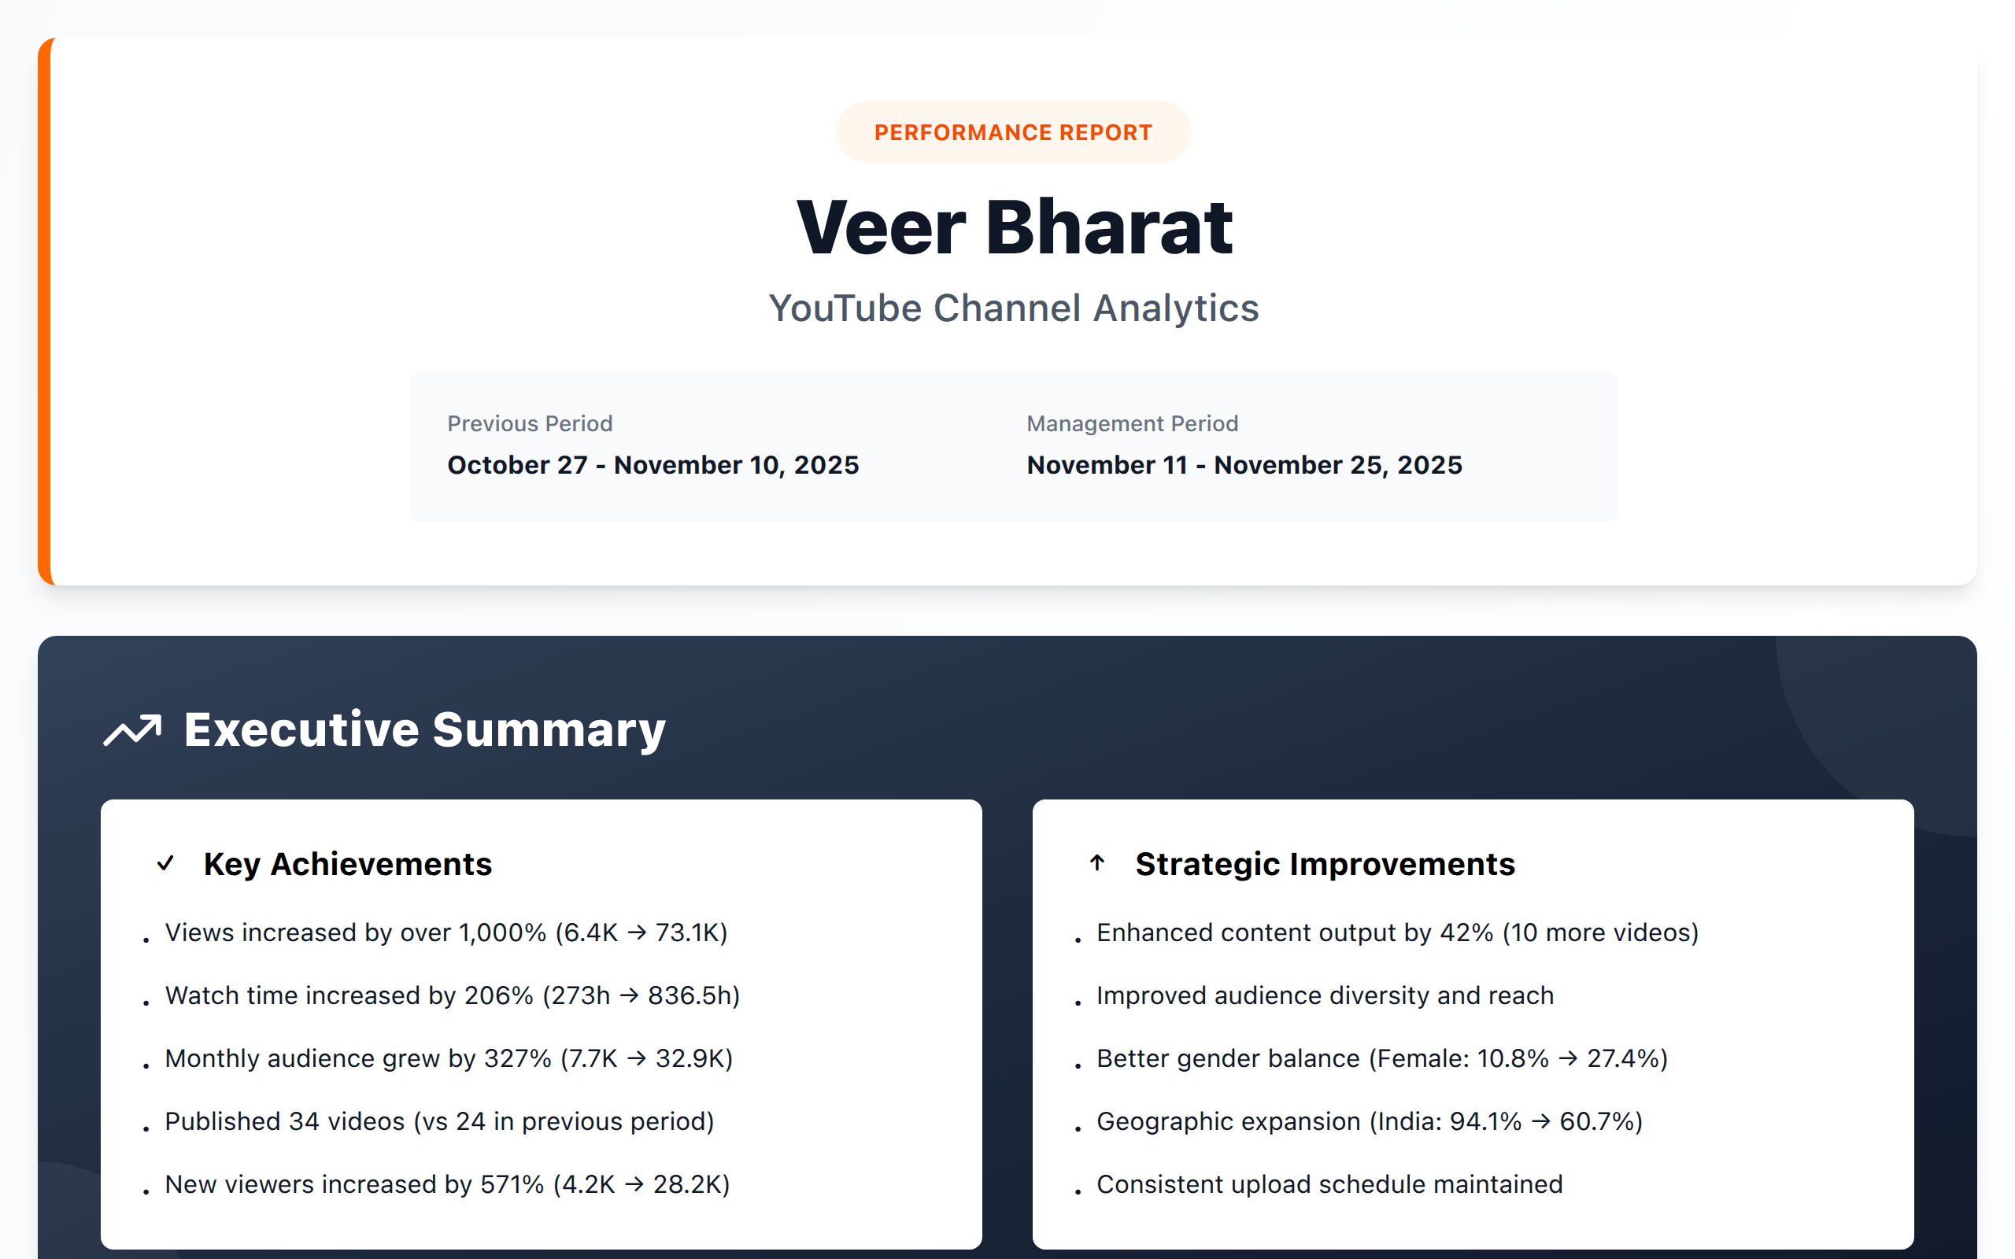Screen dimensions: 2015x1259
Task: Click the Published 34 videos bullet
Action: tap(438, 1121)
